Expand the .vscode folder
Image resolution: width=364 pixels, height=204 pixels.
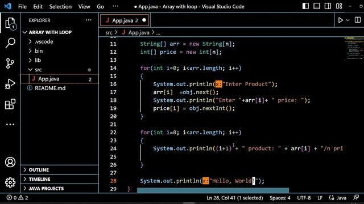pyautogui.click(x=59, y=41)
